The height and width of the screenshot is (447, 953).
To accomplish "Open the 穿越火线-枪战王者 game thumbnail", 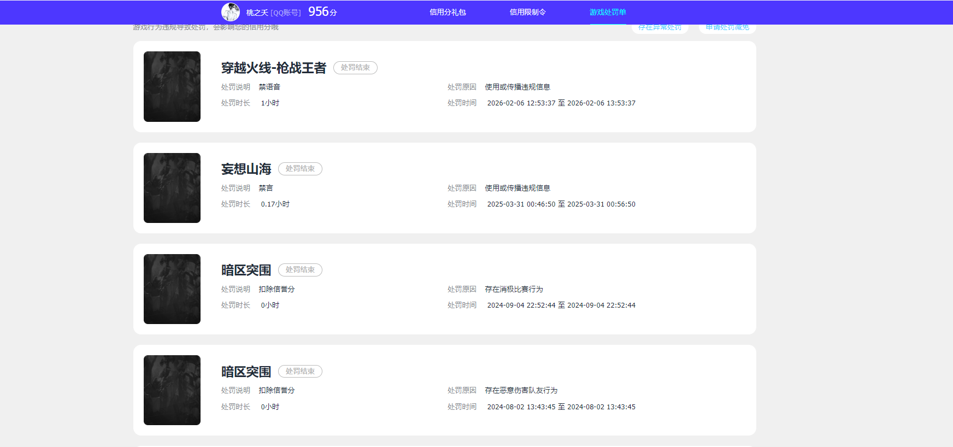I will tap(172, 86).
